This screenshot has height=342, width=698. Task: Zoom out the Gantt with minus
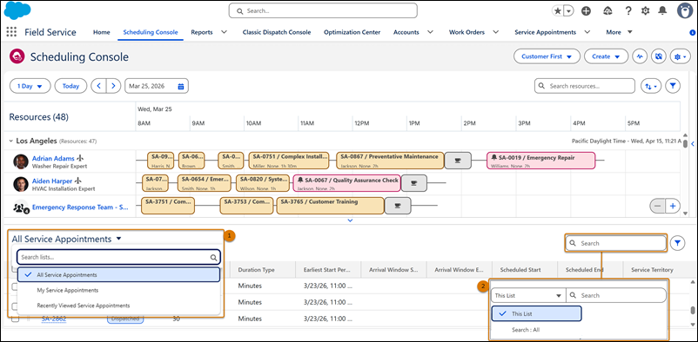click(658, 206)
